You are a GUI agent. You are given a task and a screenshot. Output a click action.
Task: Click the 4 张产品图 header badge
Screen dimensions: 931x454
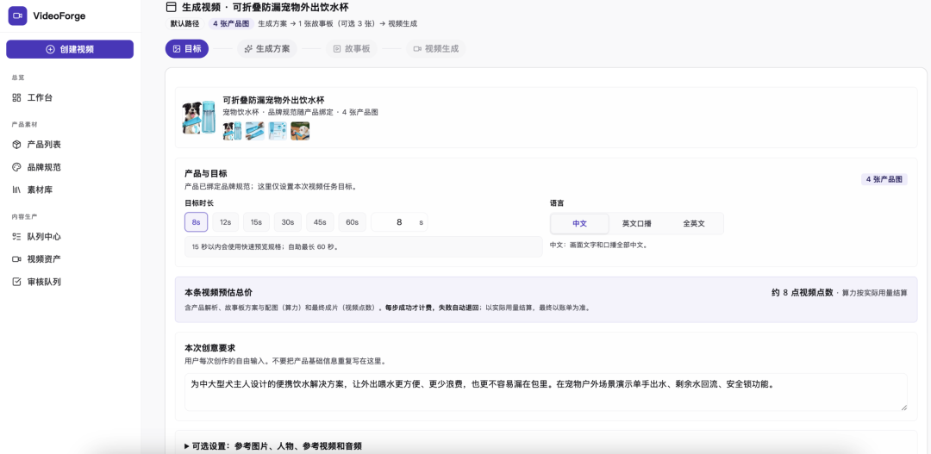230,24
